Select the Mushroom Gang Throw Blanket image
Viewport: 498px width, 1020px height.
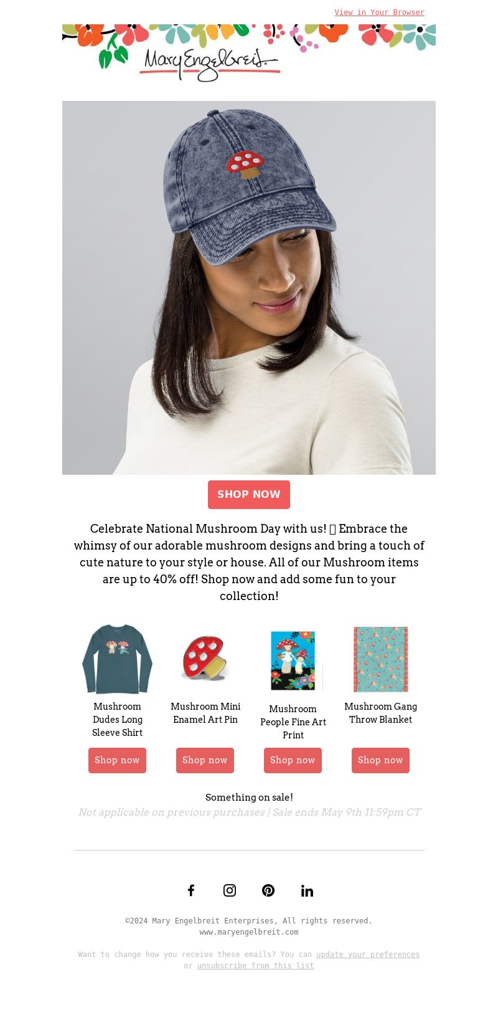(381, 659)
